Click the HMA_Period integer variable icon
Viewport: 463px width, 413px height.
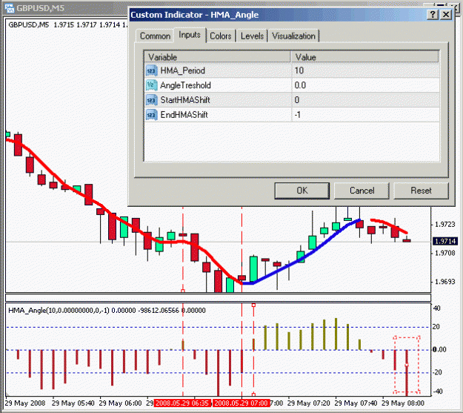pyautogui.click(x=151, y=70)
